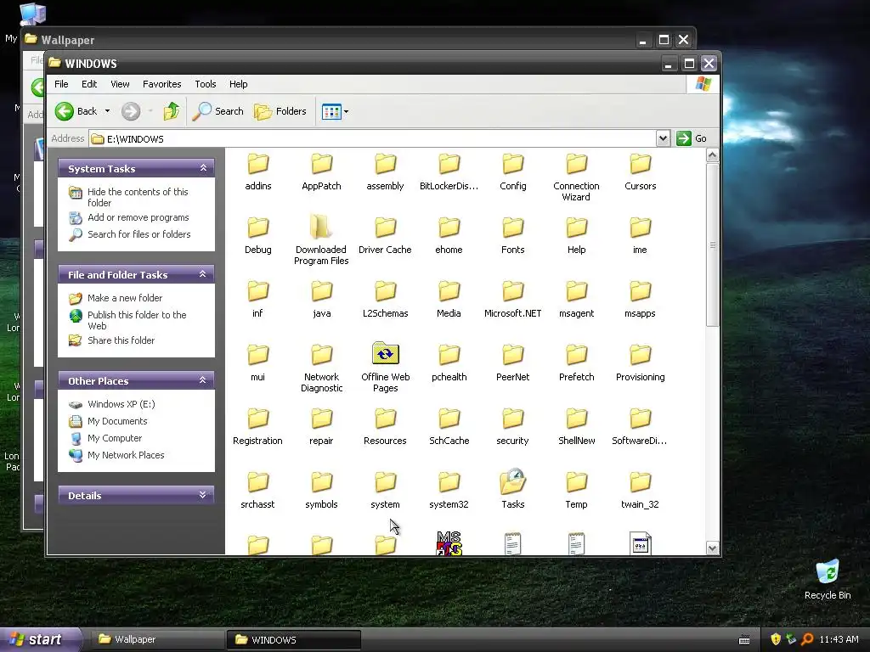Expand the Details panel
The image size is (870, 652).
(x=203, y=495)
